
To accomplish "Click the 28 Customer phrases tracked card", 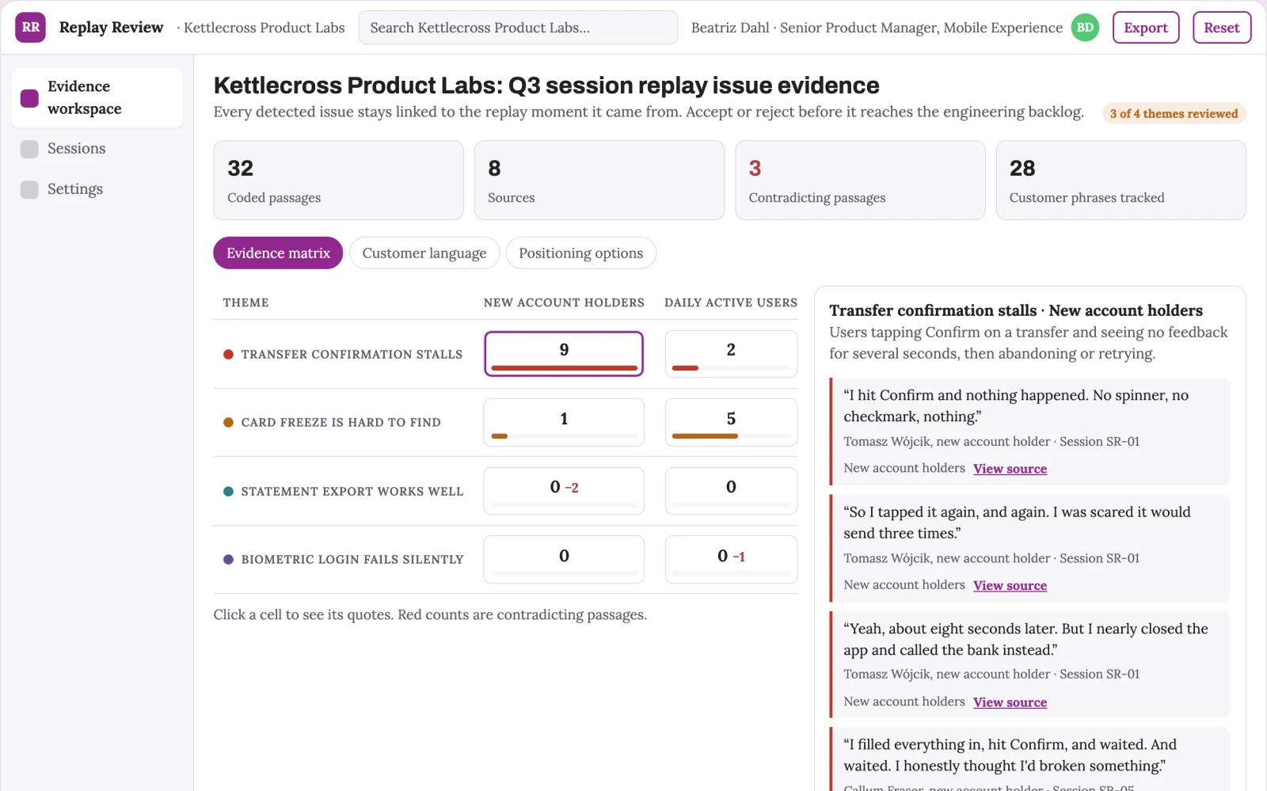I will click(1121, 181).
